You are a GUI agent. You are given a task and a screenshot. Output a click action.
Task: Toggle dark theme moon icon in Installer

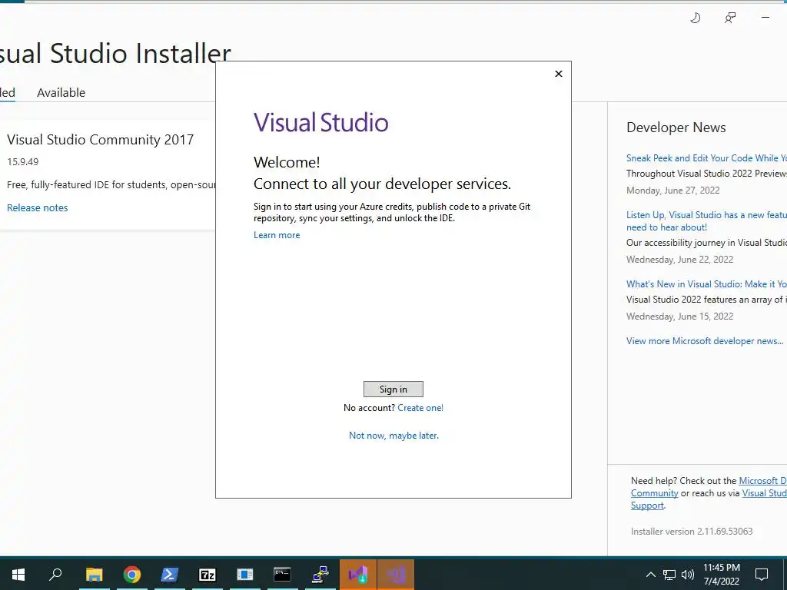click(695, 18)
